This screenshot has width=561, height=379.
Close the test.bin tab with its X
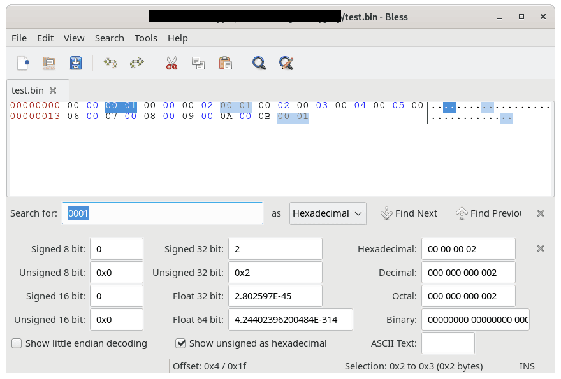tap(53, 90)
